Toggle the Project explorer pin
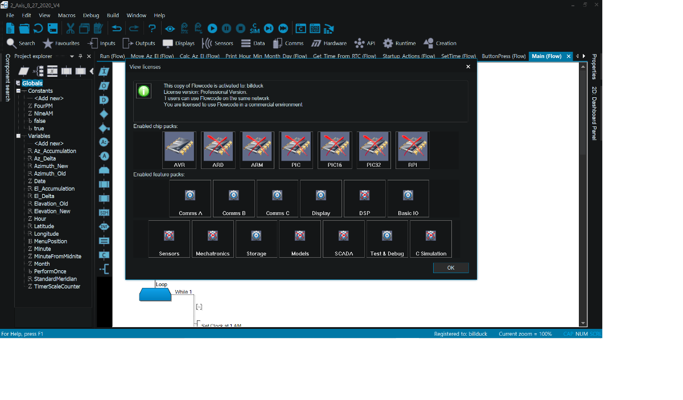The height and width of the screenshot is (400, 683). pos(80,56)
